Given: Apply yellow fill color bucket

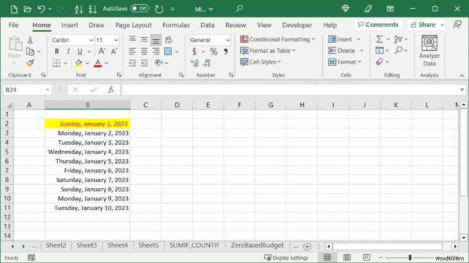Looking at the screenshot, I should click(79, 63).
